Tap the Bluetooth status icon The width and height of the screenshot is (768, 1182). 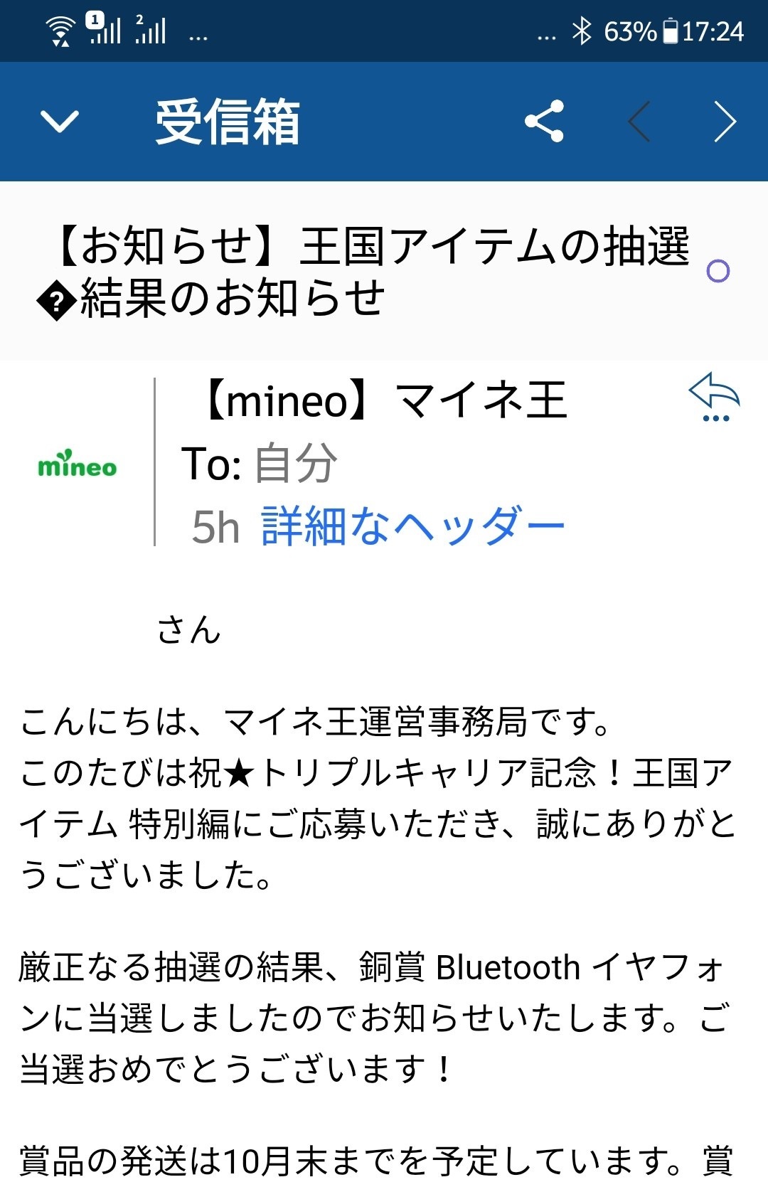pyautogui.click(x=582, y=31)
